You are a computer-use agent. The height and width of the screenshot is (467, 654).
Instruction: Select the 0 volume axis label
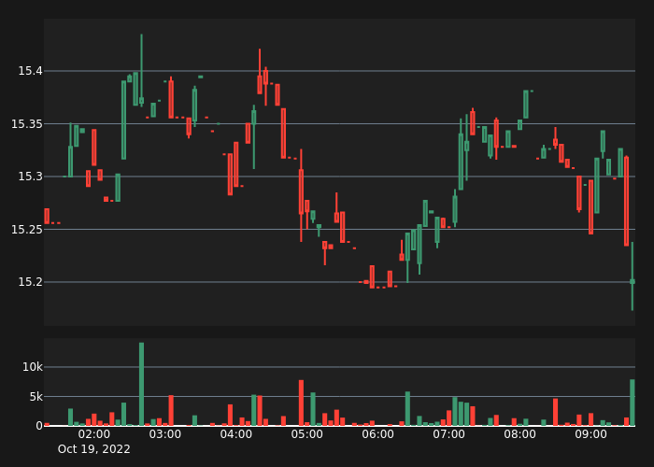[x=39, y=425]
